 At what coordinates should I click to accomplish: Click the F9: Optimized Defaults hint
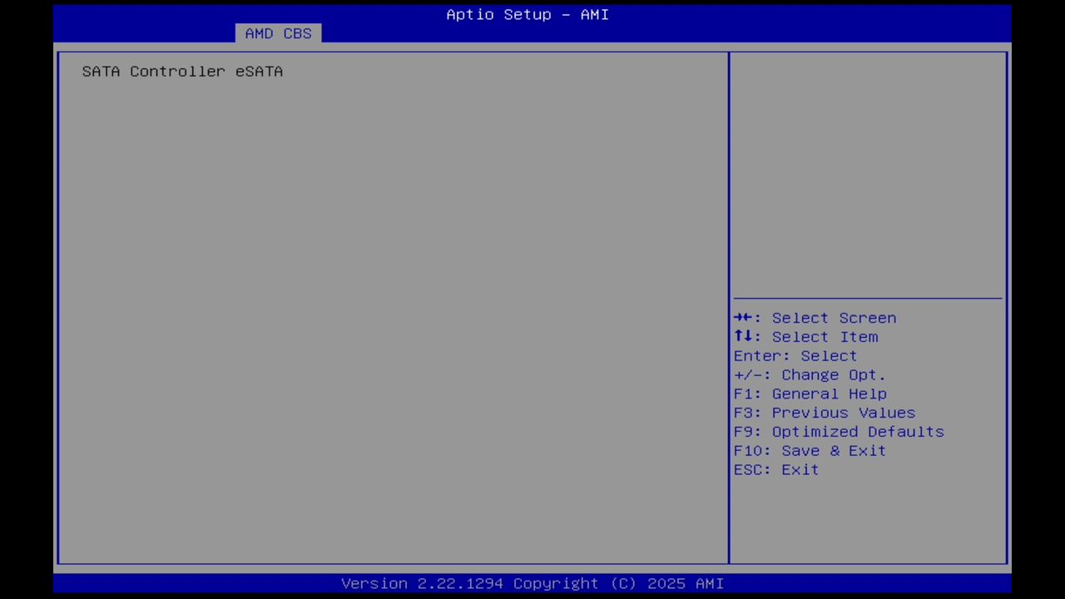pos(838,431)
